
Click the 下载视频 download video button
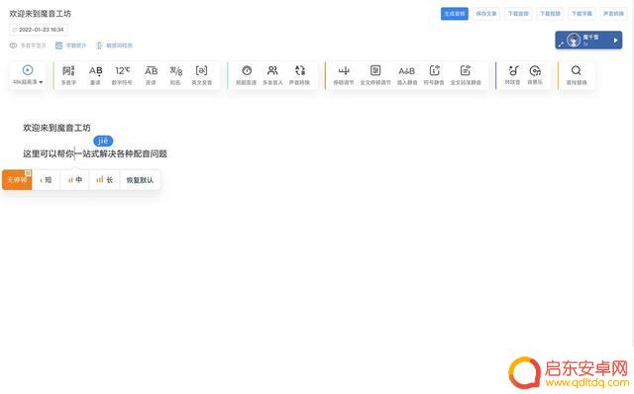point(550,13)
